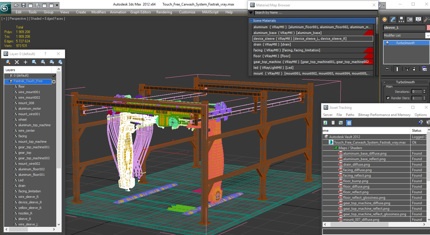430x235 pixels.
Task: Click the [ + ] viewport label
Action: click(4, 19)
